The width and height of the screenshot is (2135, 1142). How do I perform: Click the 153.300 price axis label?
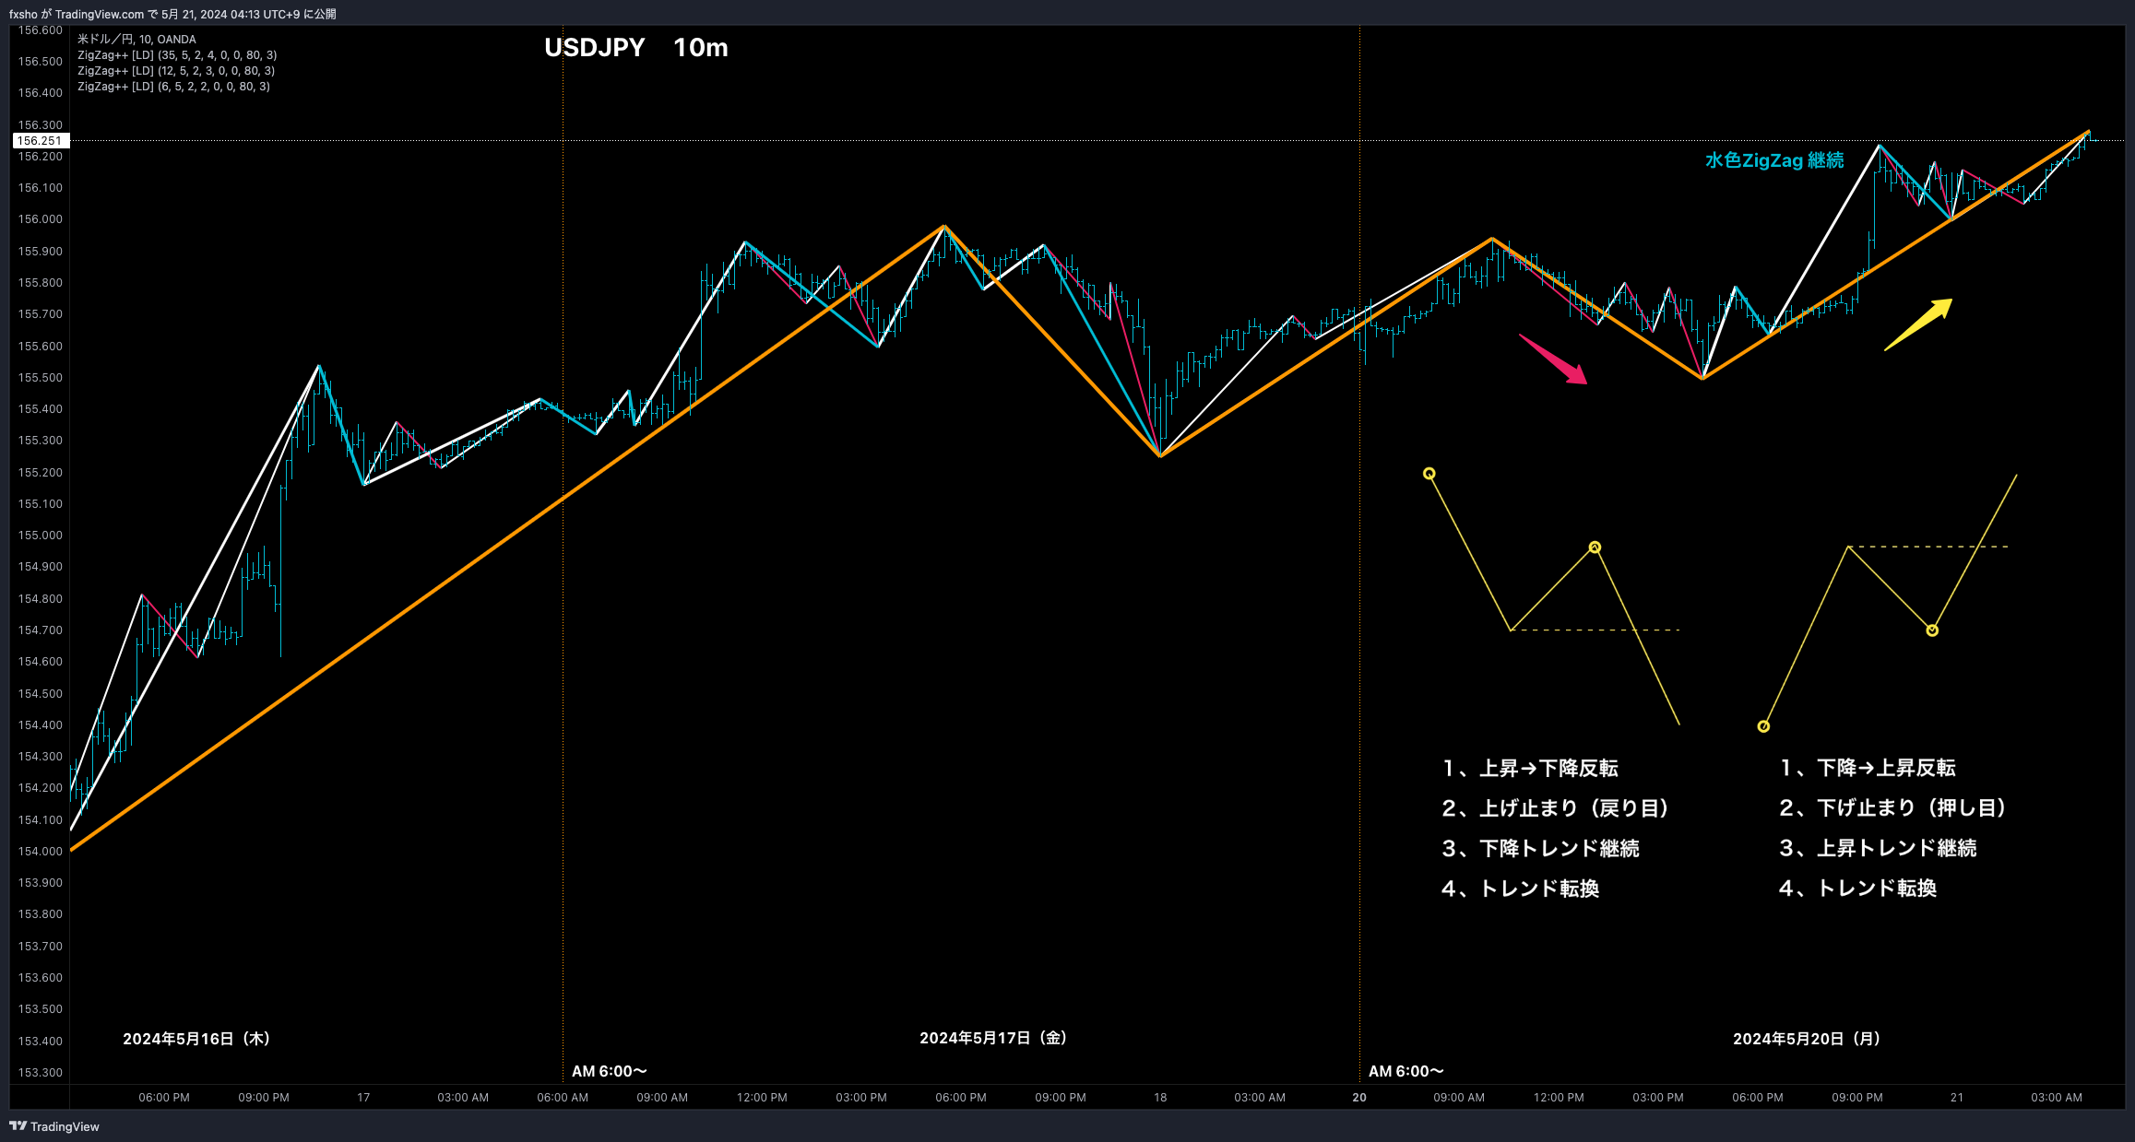tap(41, 1073)
